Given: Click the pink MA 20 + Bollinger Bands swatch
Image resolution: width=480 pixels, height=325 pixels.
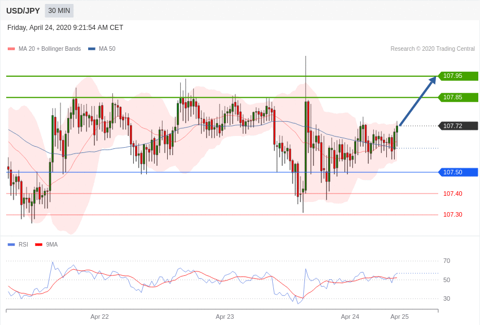Looking at the screenshot, I should pos(11,49).
